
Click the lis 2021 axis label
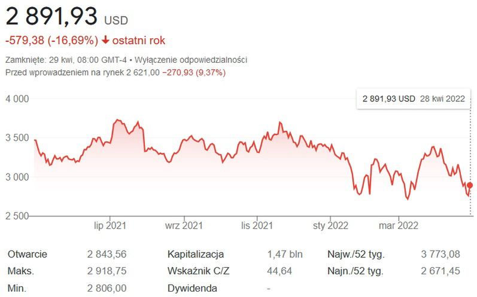[257, 225]
